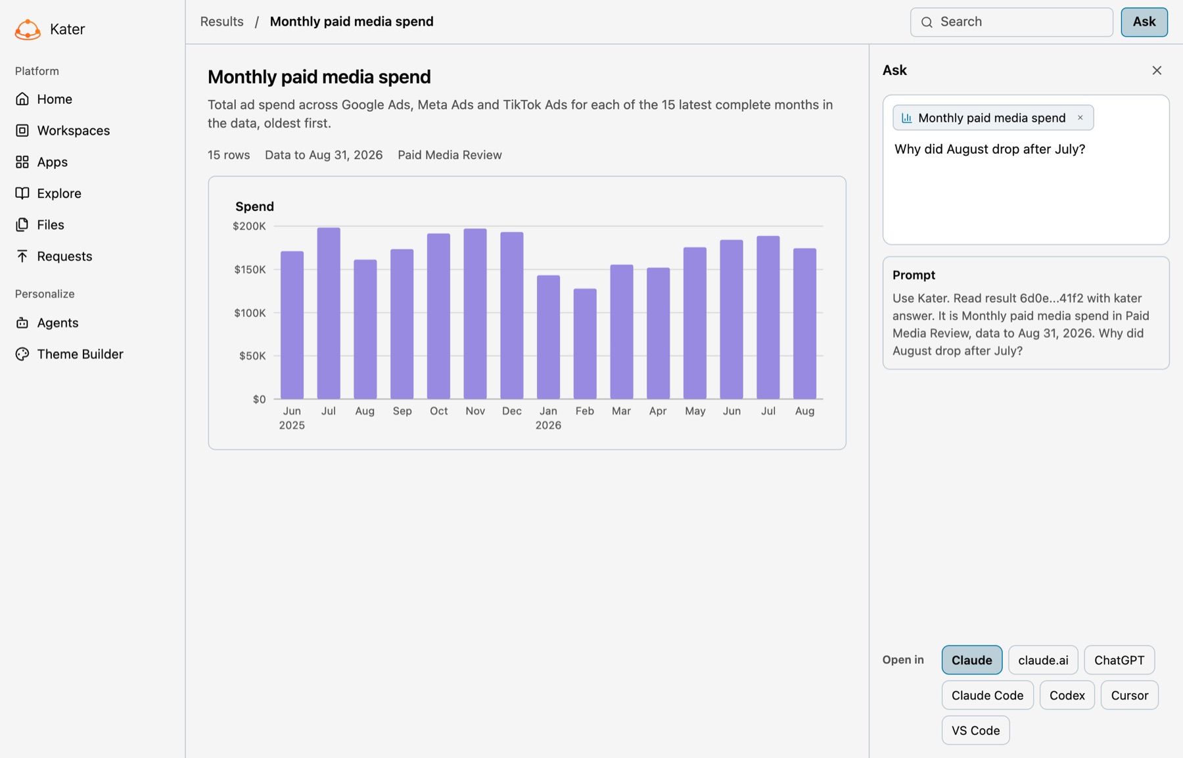The width and height of the screenshot is (1183, 758).
Task: Click the Theme Builder palette icon
Action: pyautogui.click(x=22, y=354)
